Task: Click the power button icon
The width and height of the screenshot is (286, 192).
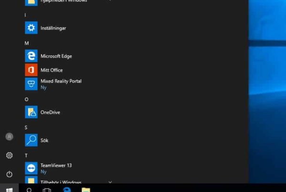Action: (9, 174)
